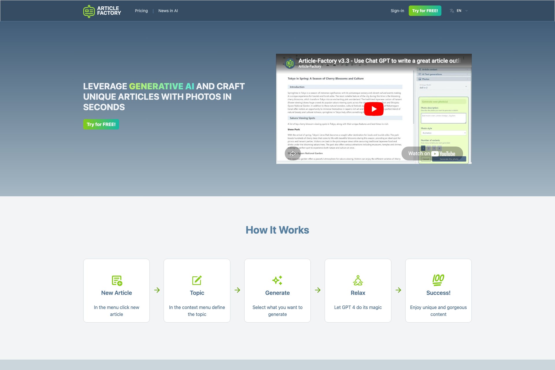Click the Relax meditation icon

tap(358, 280)
